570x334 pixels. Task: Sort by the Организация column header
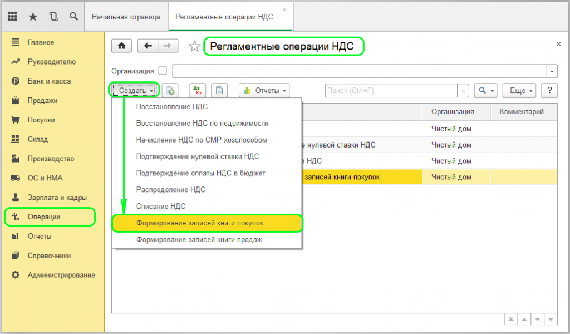click(x=453, y=112)
